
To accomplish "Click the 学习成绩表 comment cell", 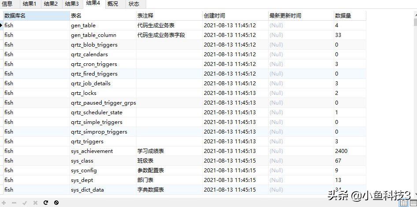I will point(170,151).
